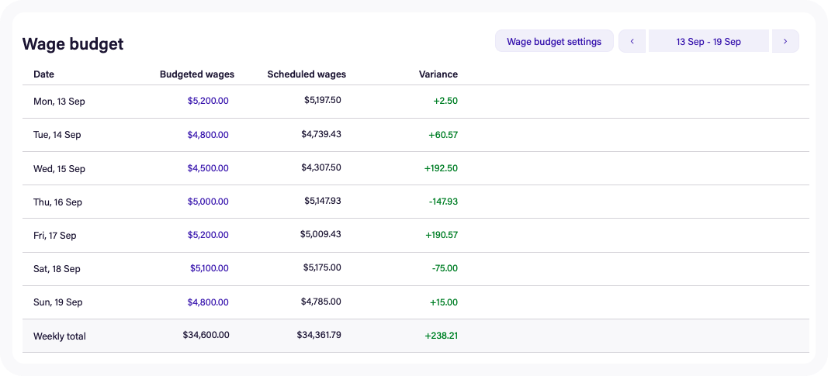Click the -147.93 variance value
Image resolution: width=828 pixels, height=376 pixels.
coord(443,202)
